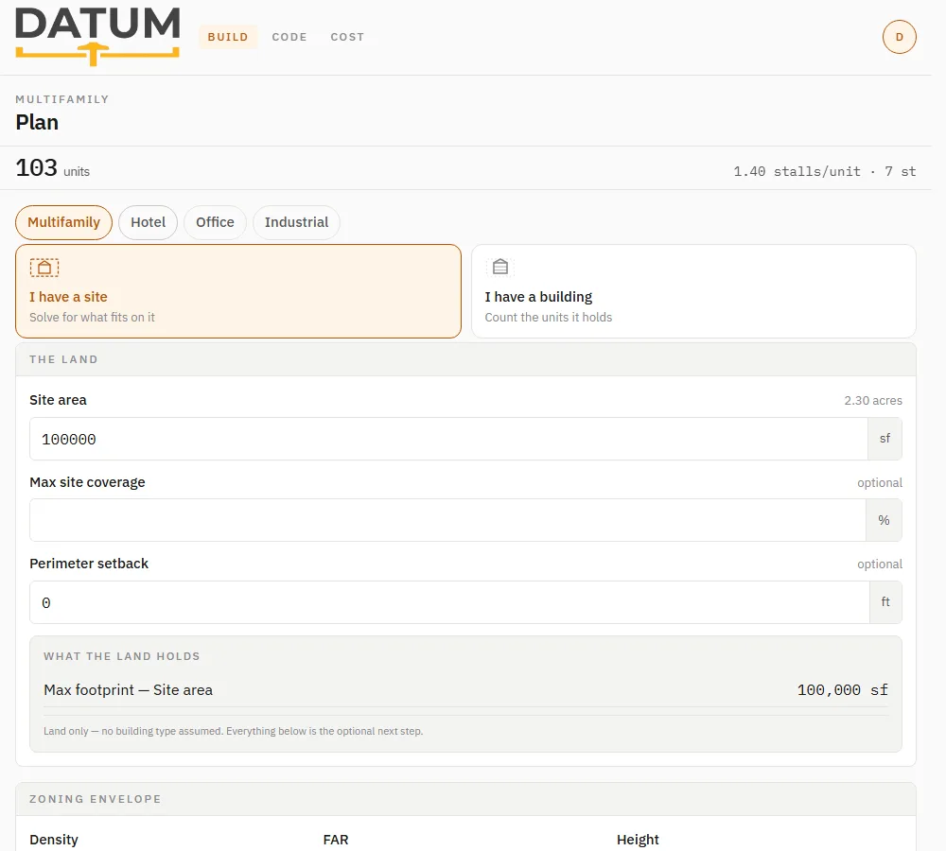Click the 'Plan' page title
Viewport: 946px width, 851px height.
[x=37, y=122]
